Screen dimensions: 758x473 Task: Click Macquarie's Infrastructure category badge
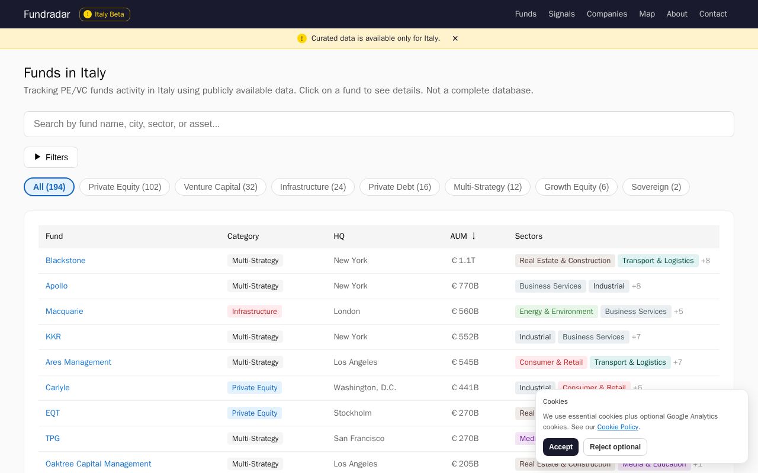coord(255,312)
